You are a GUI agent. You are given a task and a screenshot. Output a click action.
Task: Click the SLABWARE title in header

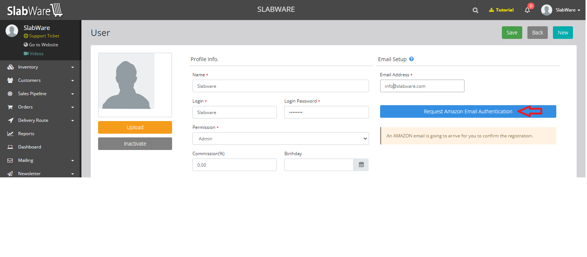click(x=276, y=9)
